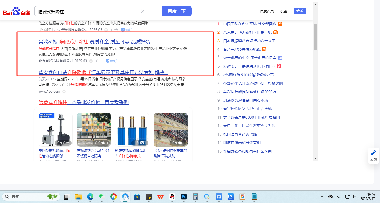The width and height of the screenshot is (380, 203).
Task: Expand dropdown arrow after 北京景鸿科技有限公司 2025-03
Action: 91,61
